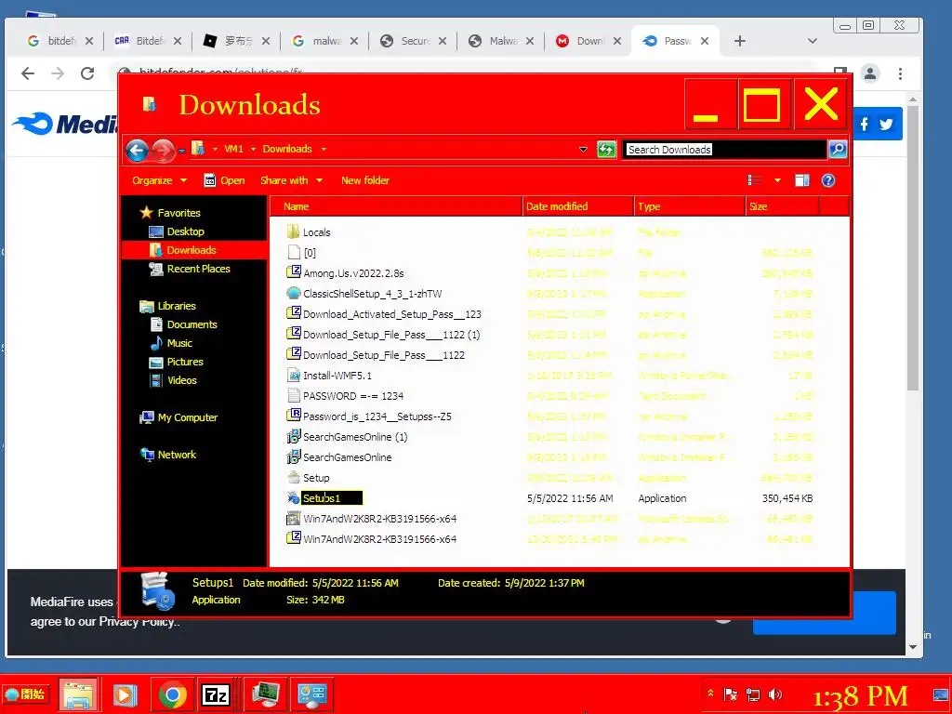Viewport: 952px width, 714px height.
Task: Select the SearchGamesOnline (1) installer icon
Action: click(x=294, y=437)
